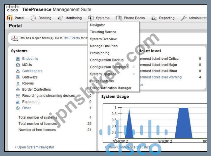Click Number of free licences text
This screenshot has height=156, width=211.
pos(37,130)
